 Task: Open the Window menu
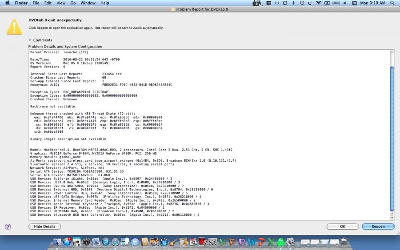88,3
